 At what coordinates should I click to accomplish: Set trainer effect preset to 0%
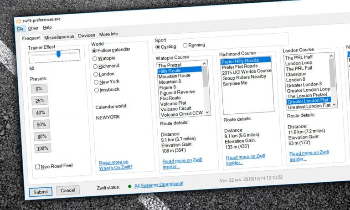pyautogui.click(x=39, y=88)
